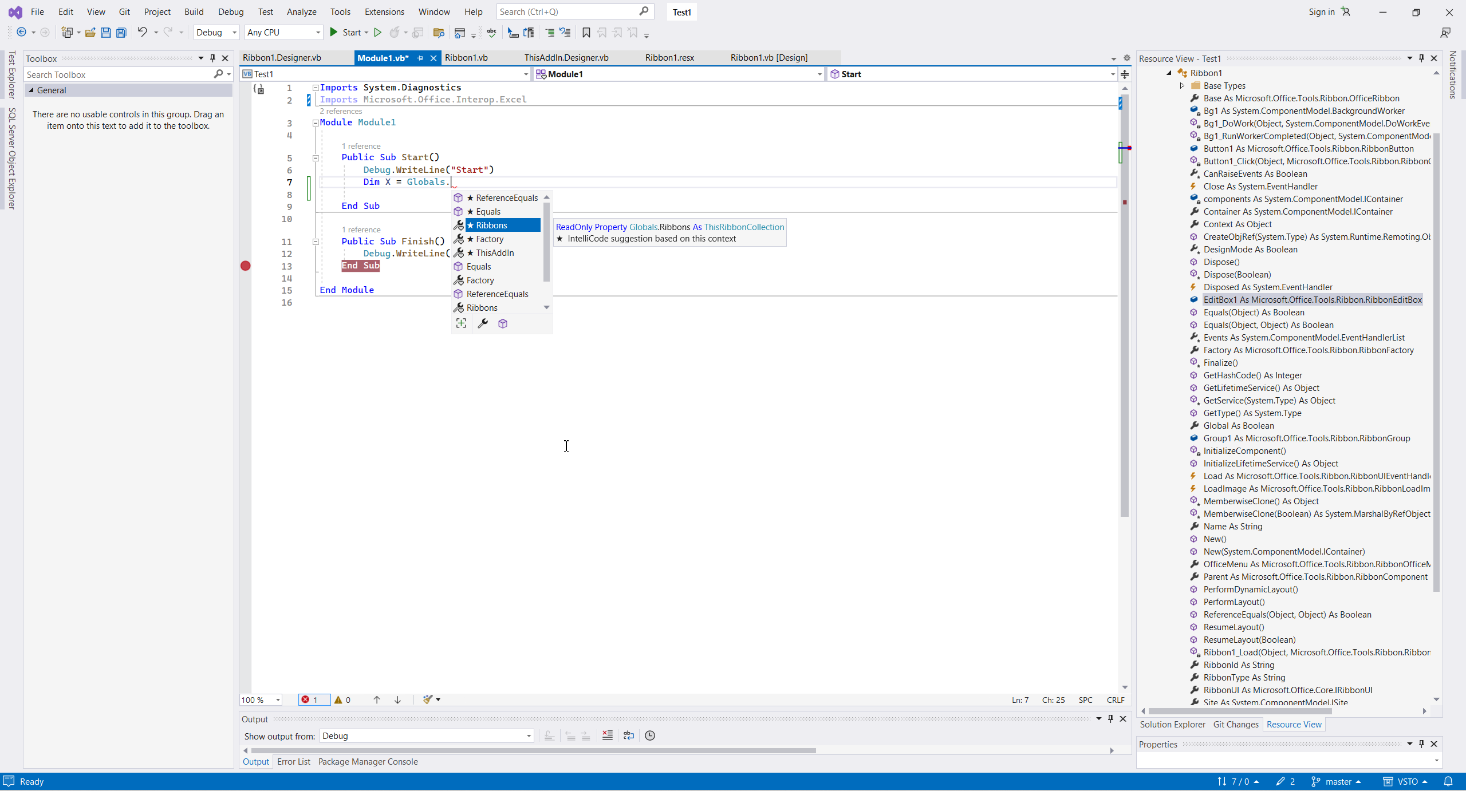The width and height of the screenshot is (1466, 791).
Task: Toggle the breakpoint on line 13
Action: coord(246,266)
